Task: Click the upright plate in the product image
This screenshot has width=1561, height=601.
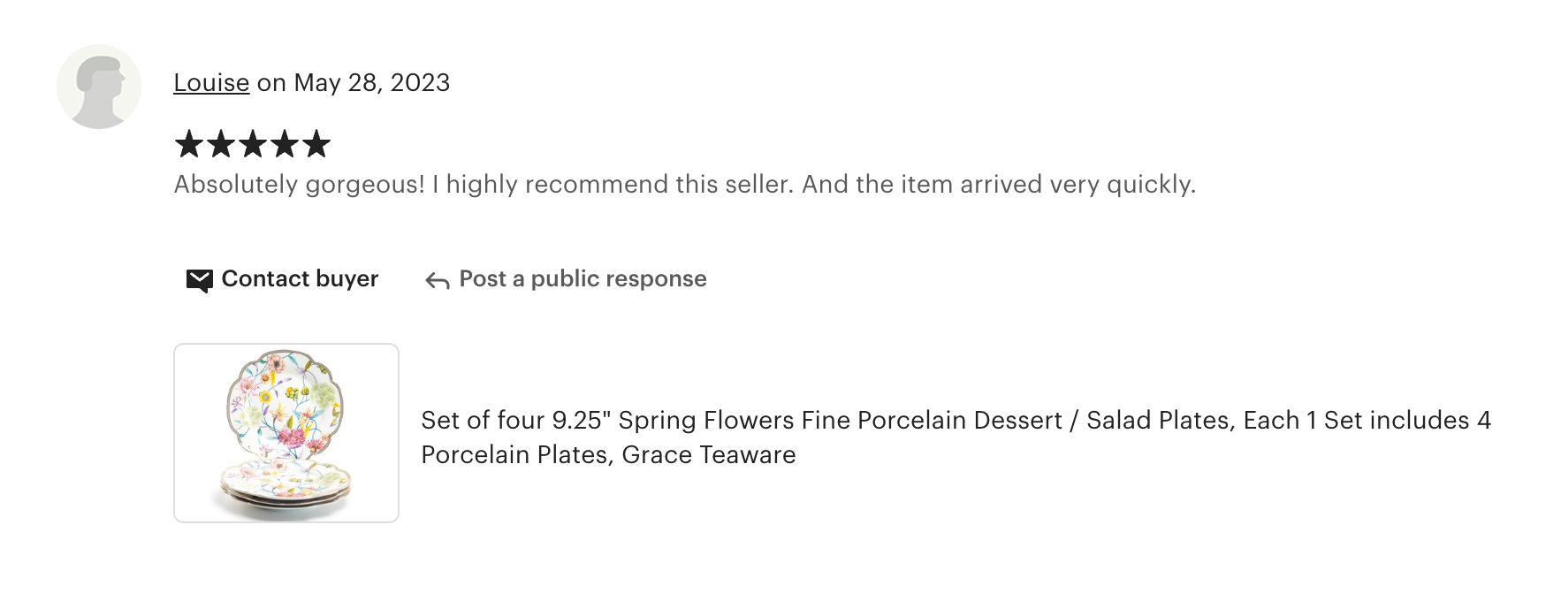Action: click(x=285, y=402)
